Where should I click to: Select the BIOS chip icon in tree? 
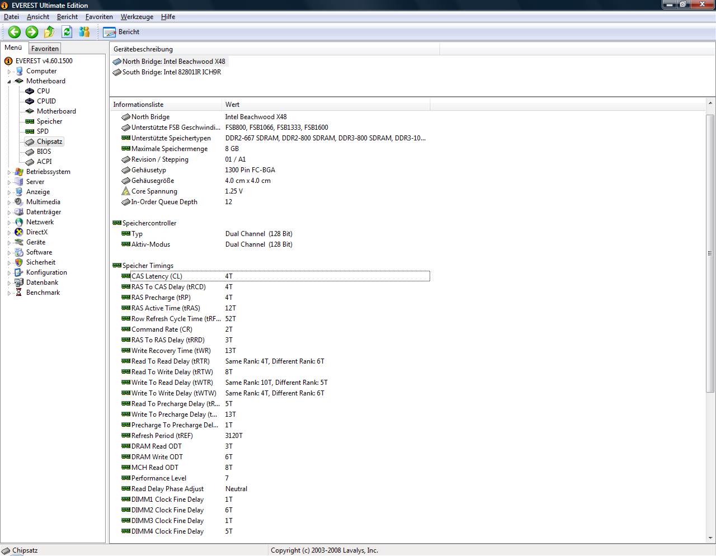pos(30,152)
